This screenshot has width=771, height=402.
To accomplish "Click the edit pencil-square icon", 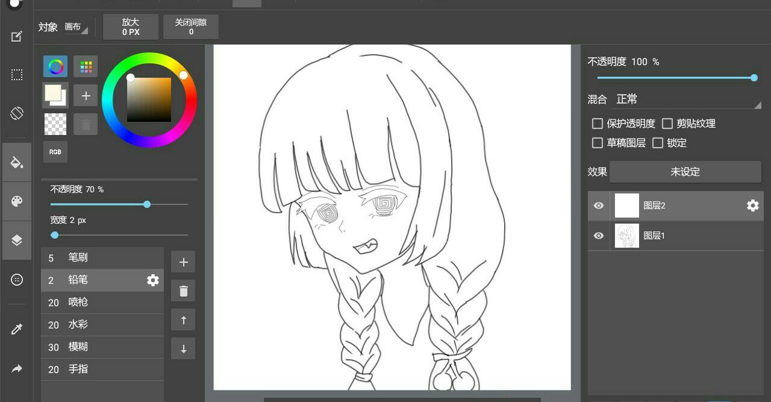I will click(17, 36).
